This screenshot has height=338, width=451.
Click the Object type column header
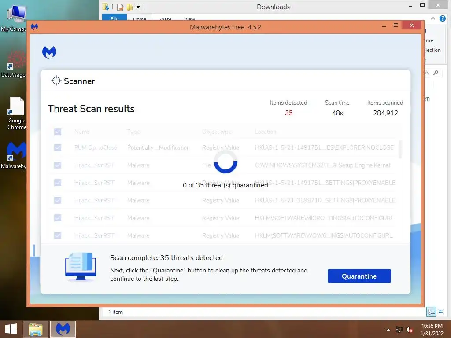click(x=217, y=132)
